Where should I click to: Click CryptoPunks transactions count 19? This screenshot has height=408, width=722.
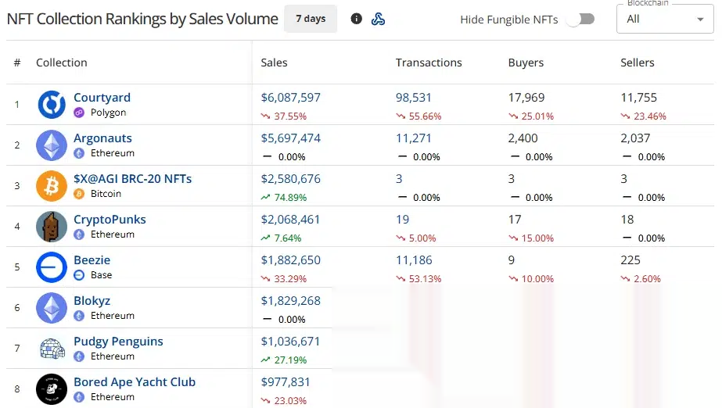click(x=402, y=220)
